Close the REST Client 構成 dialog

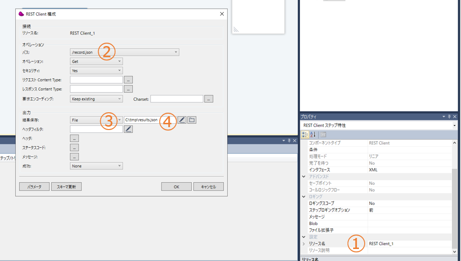tap(222, 14)
